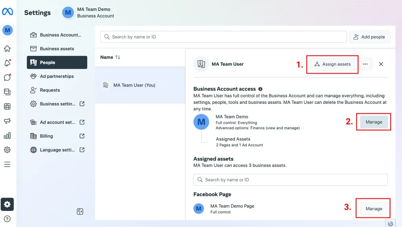The width and height of the screenshot is (402, 227).
Task: Open the insights bar chart icon
Action: point(7,135)
